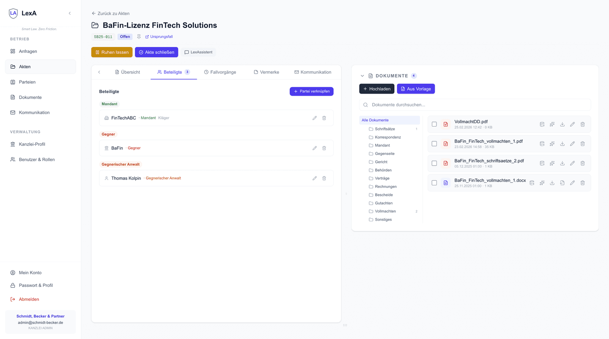The image size is (609, 339).
Task: Check the box for VollmachtDD.pdf
Action: 434,124
